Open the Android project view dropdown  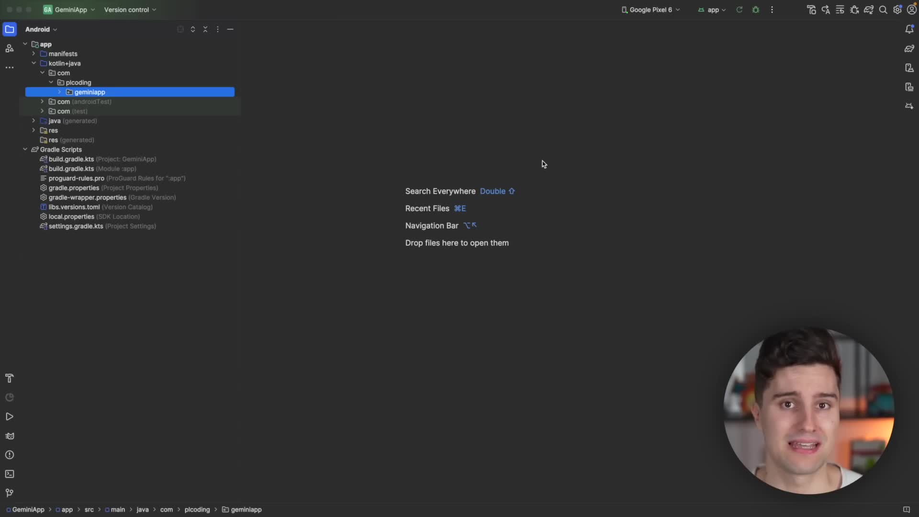click(41, 29)
